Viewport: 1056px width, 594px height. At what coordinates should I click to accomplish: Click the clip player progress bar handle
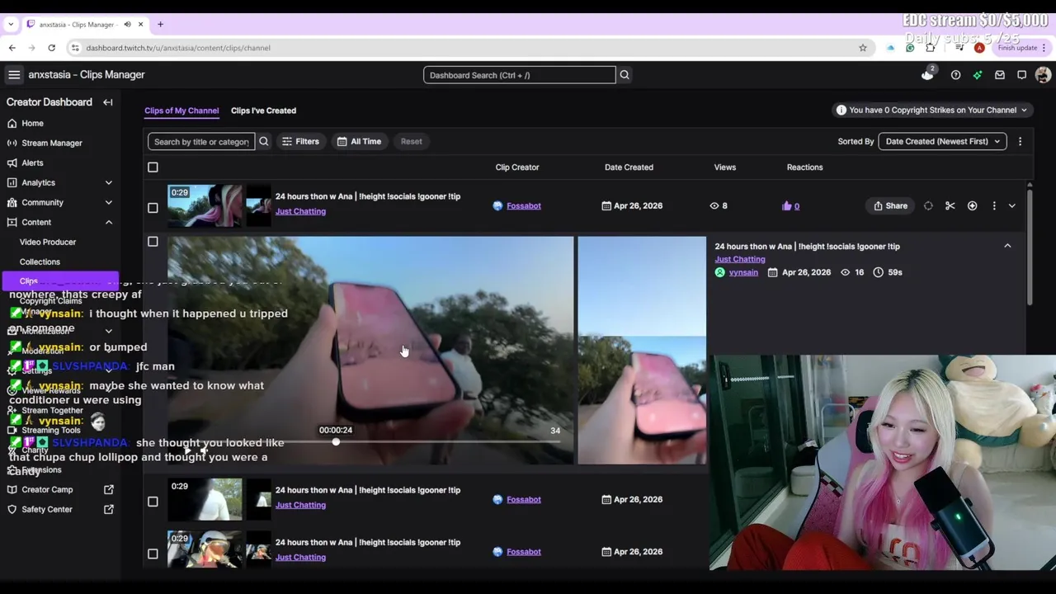[x=336, y=442]
